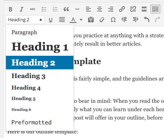Select Heading 3 format

pyautogui.click(x=40, y=76)
